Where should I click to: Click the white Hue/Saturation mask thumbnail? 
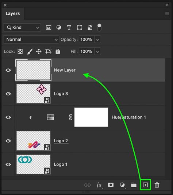[91, 117]
